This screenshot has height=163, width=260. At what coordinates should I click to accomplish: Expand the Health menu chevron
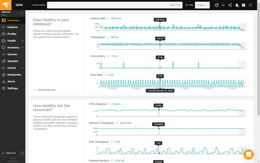23,41
